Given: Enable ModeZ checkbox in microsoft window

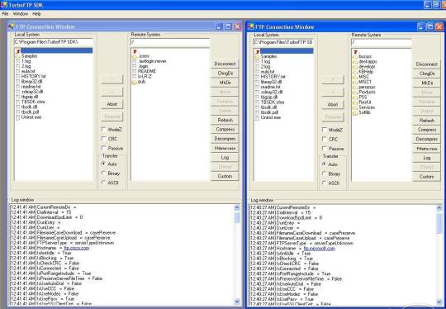Looking at the screenshot, I should tap(325, 130).
